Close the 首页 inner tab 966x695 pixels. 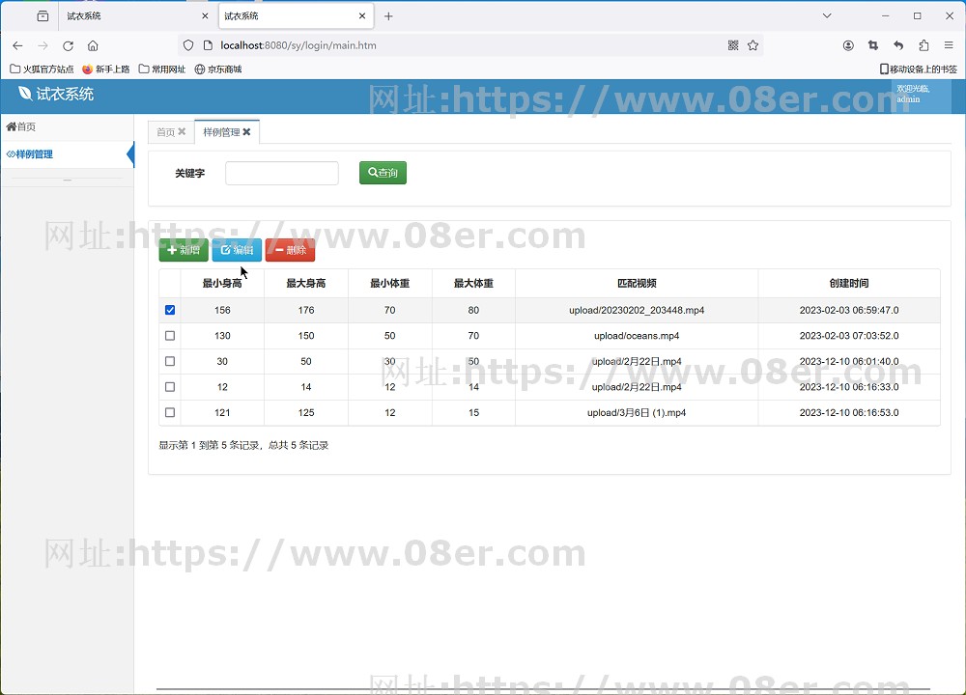click(182, 131)
